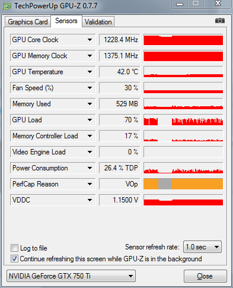Expand the VDDC sensor dropdown arrow
The height and width of the screenshot is (288, 233).
(x=90, y=200)
